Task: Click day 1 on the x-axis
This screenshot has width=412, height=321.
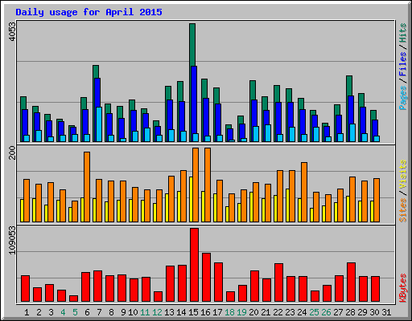Action: (x=27, y=312)
